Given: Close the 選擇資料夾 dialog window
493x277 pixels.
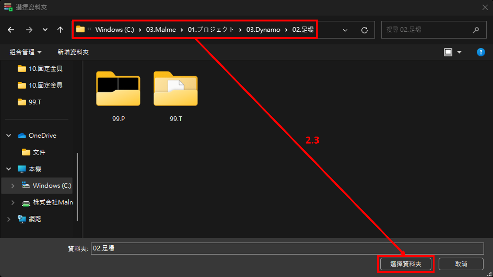Looking at the screenshot, I should click(x=485, y=7).
